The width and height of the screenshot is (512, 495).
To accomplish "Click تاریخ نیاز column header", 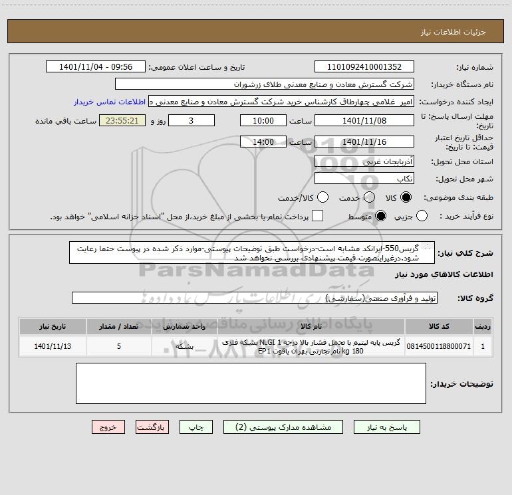I will (53, 327).
